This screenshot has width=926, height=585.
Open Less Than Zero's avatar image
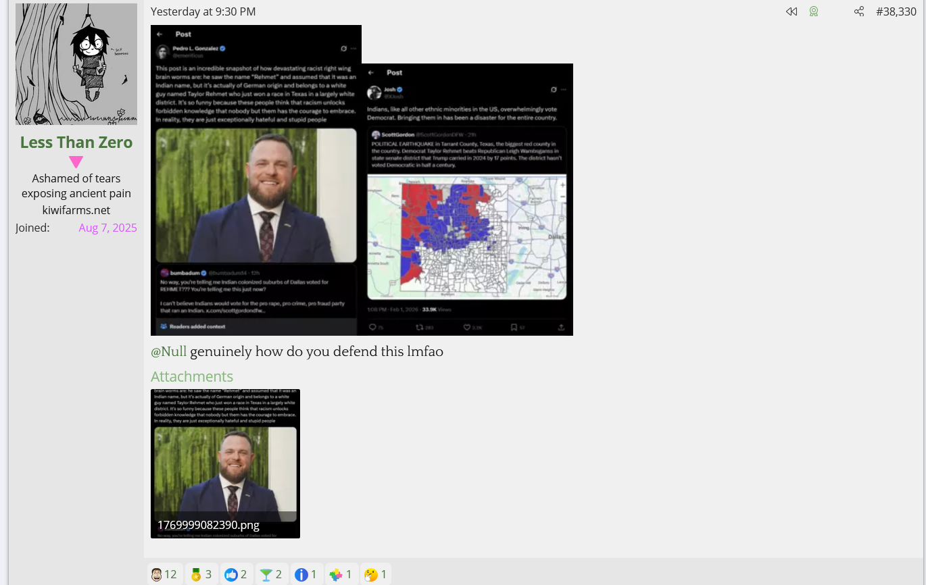(x=76, y=64)
